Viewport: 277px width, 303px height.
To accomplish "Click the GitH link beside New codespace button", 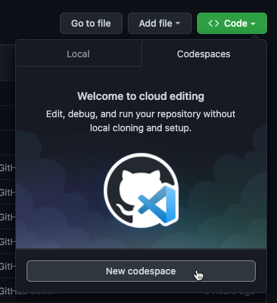I will pos(7,266).
